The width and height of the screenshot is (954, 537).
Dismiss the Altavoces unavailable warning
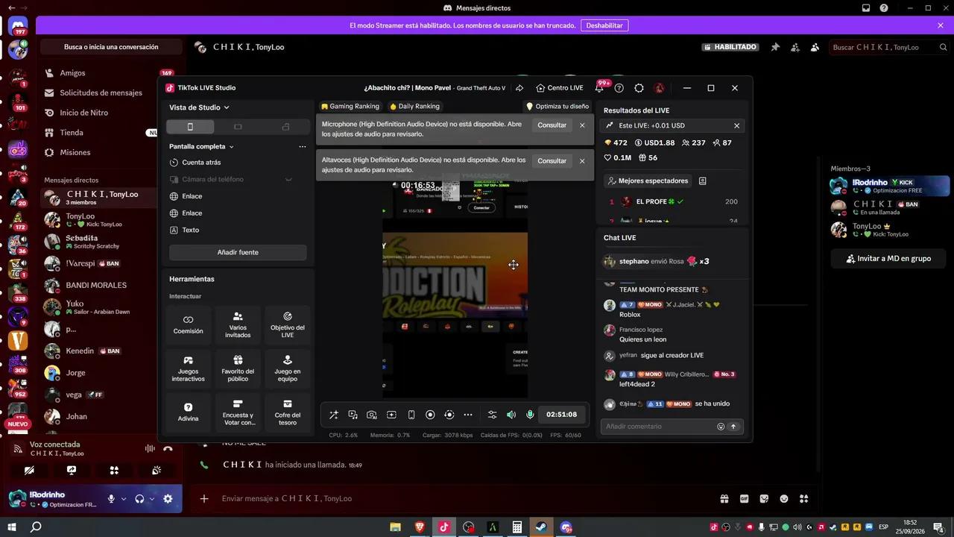point(582,161)
